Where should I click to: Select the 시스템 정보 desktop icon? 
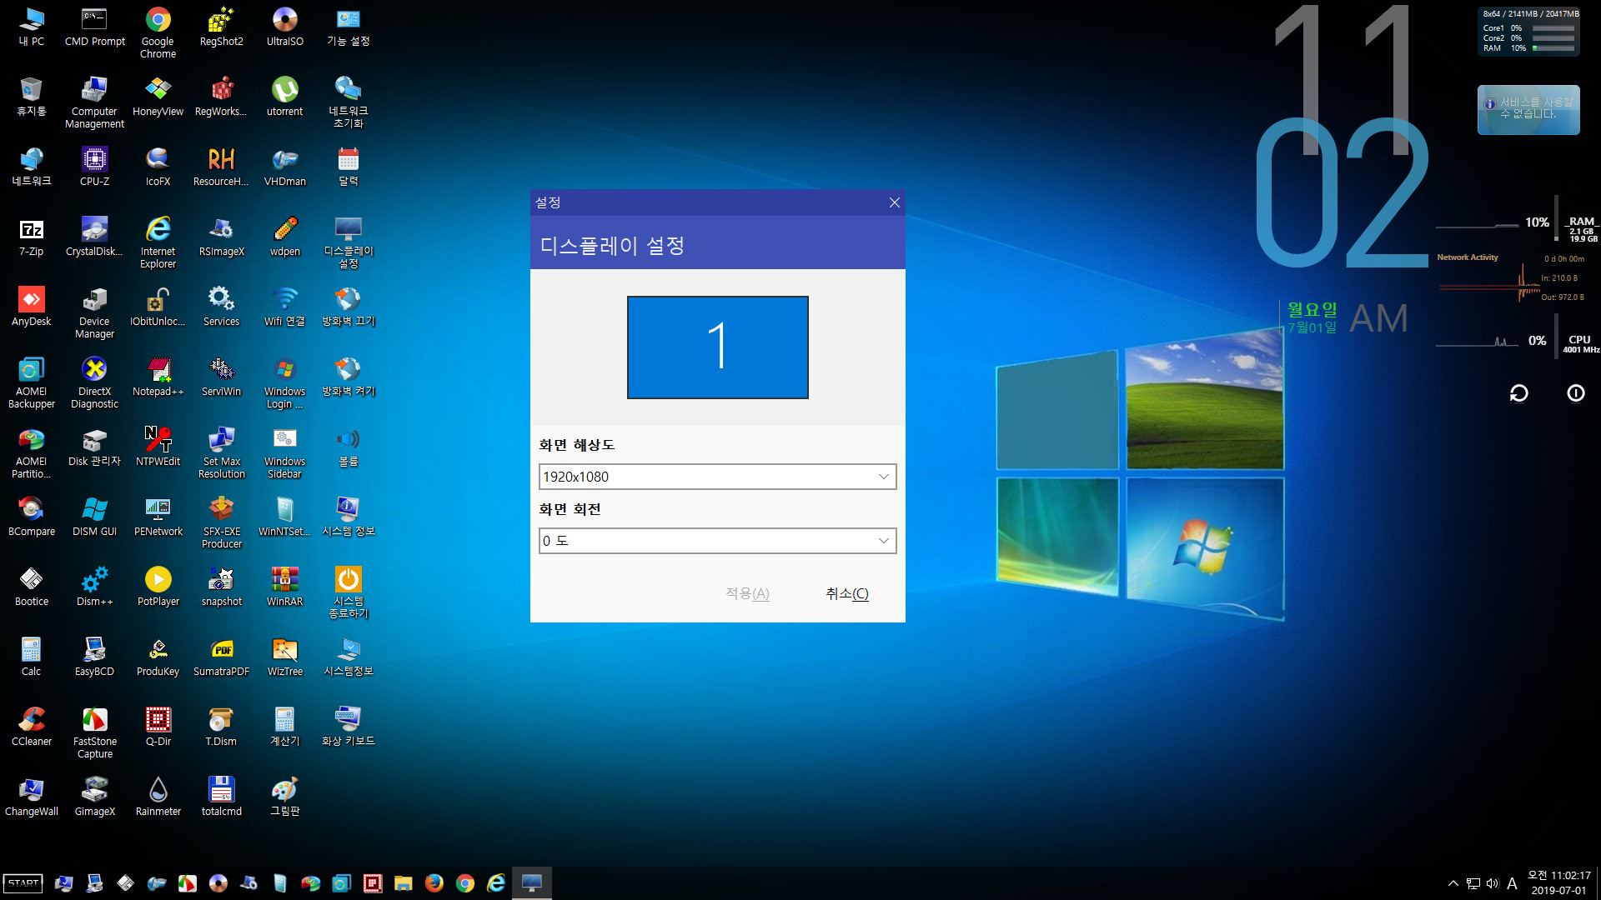coord(349,517)
